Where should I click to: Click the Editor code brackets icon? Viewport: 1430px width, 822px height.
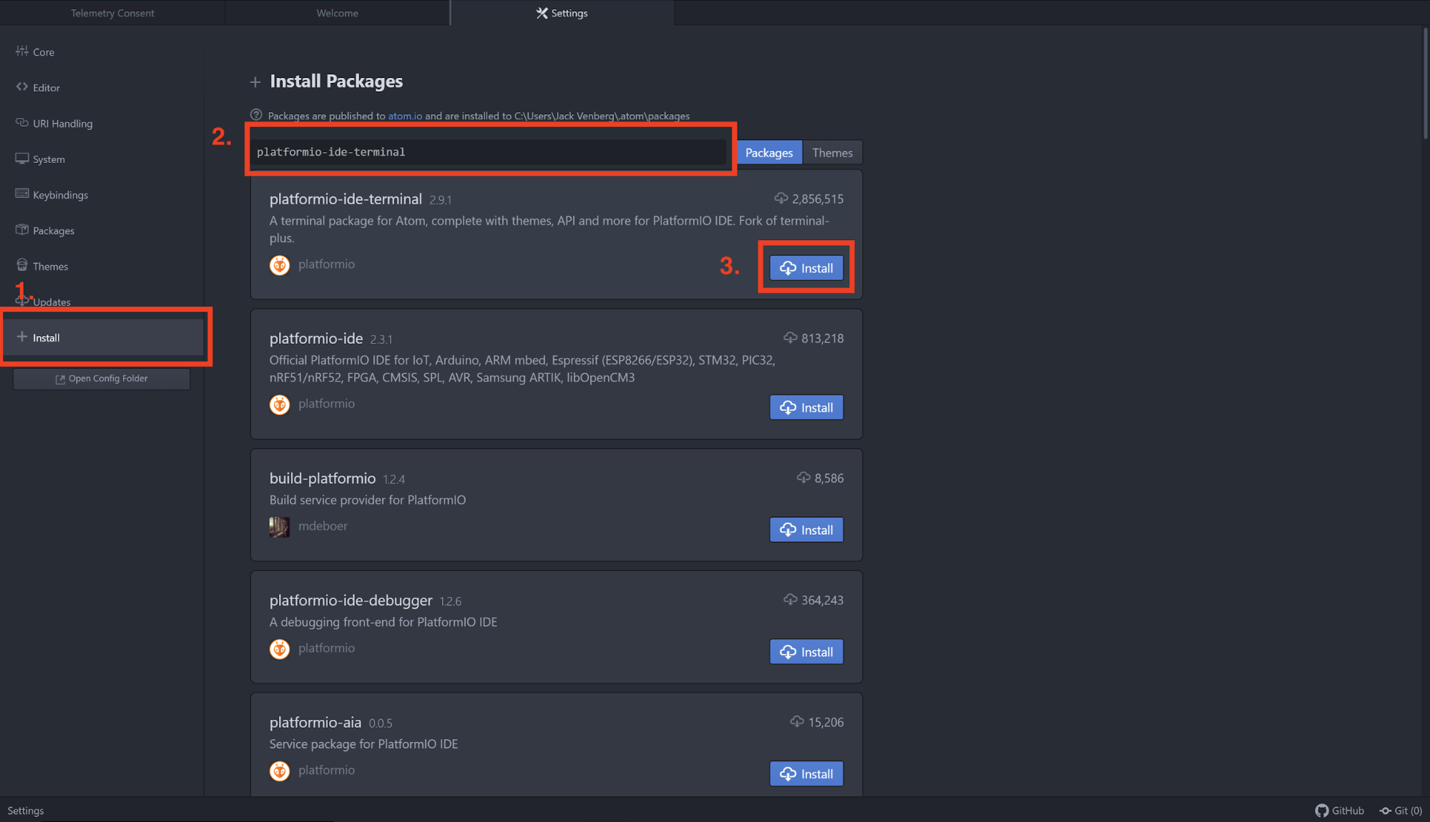pos(22,87)
